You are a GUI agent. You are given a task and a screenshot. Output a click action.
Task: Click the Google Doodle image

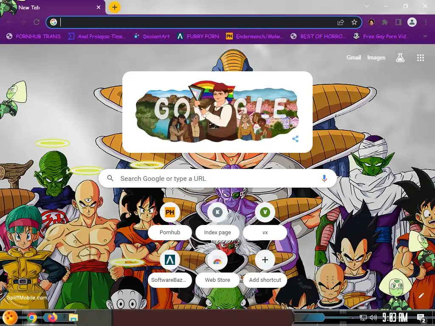tap(217, 112)
